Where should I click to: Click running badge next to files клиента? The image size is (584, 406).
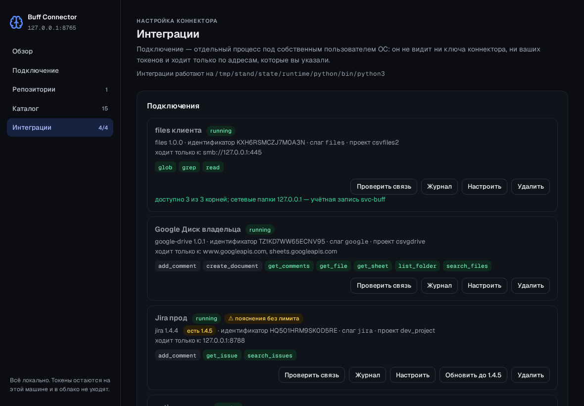(221, 131)
